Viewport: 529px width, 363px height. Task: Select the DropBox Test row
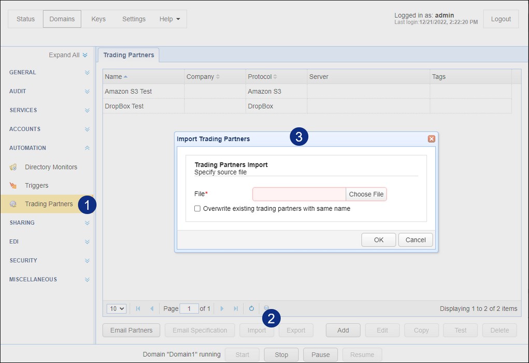pos(307,106)
